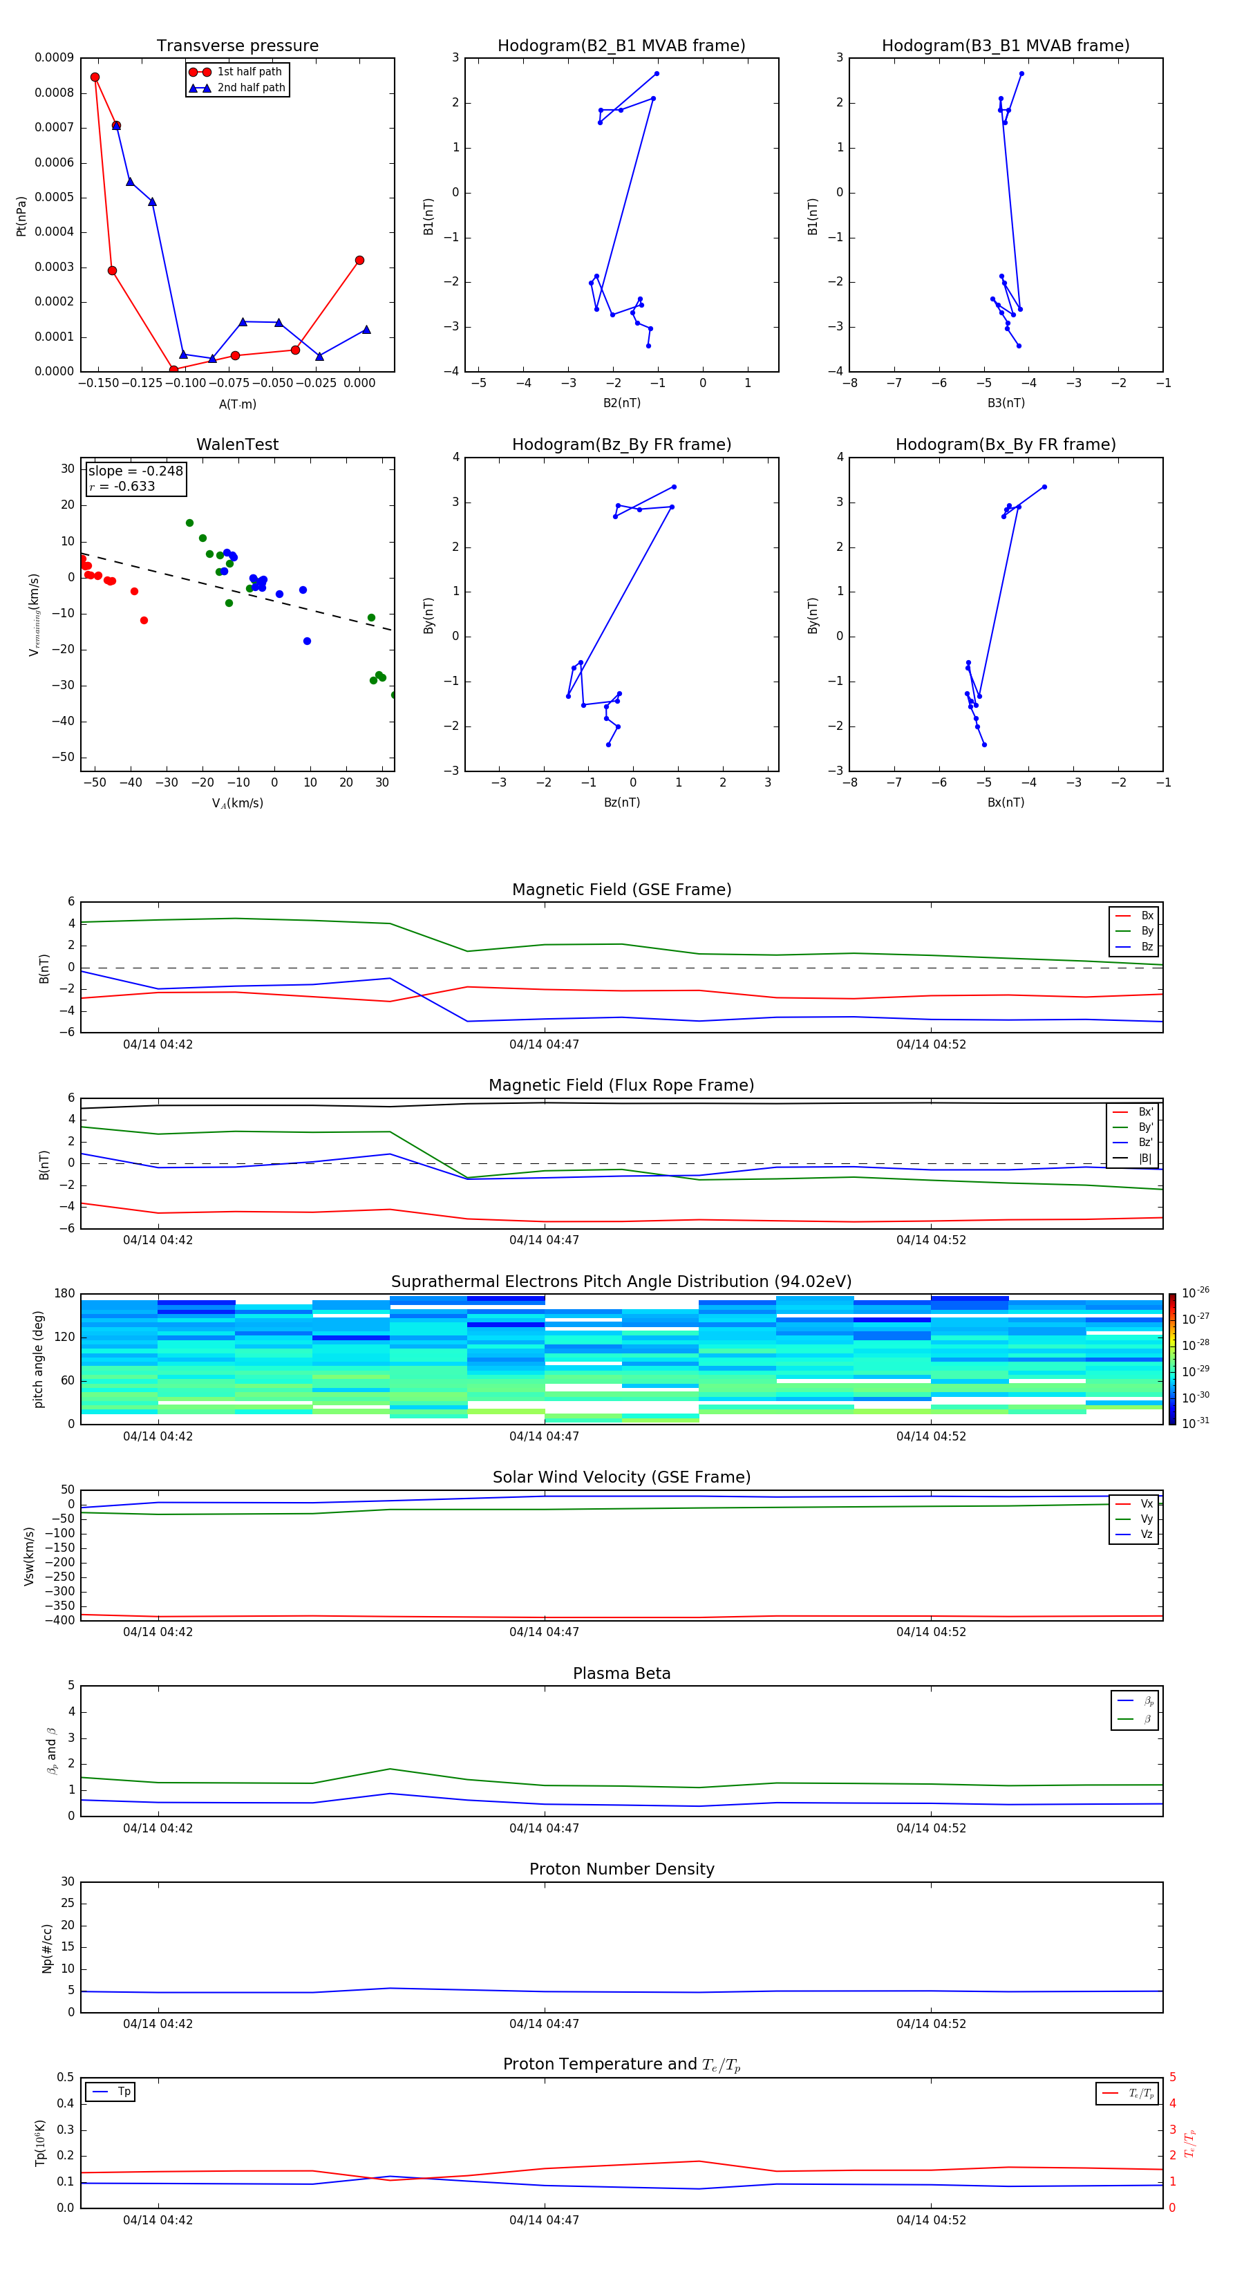Click 'Suprathermal Electrons Pitch Angle Distribution (94.02eV)' title
The image size is (1244, 2281).
click(621, 1282)
